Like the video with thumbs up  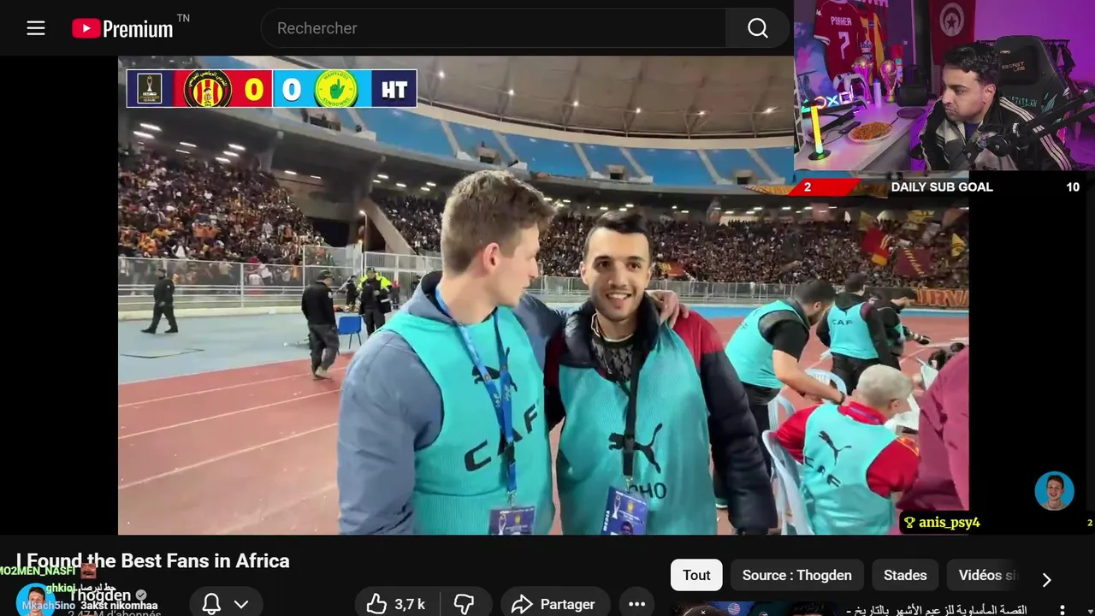coord(395,604)
